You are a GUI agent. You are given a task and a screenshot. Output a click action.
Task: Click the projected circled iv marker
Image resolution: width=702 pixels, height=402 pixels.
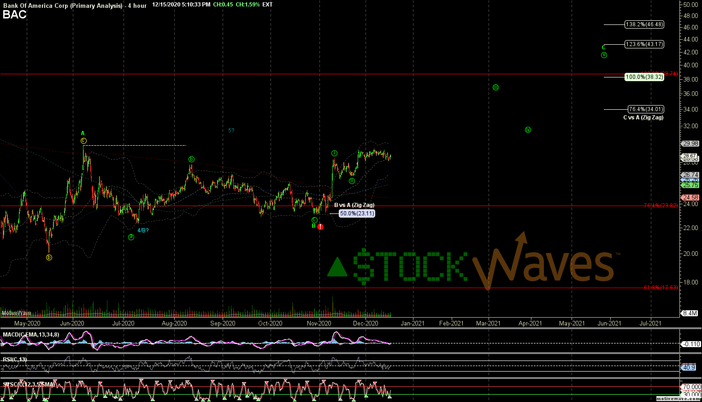528,130
